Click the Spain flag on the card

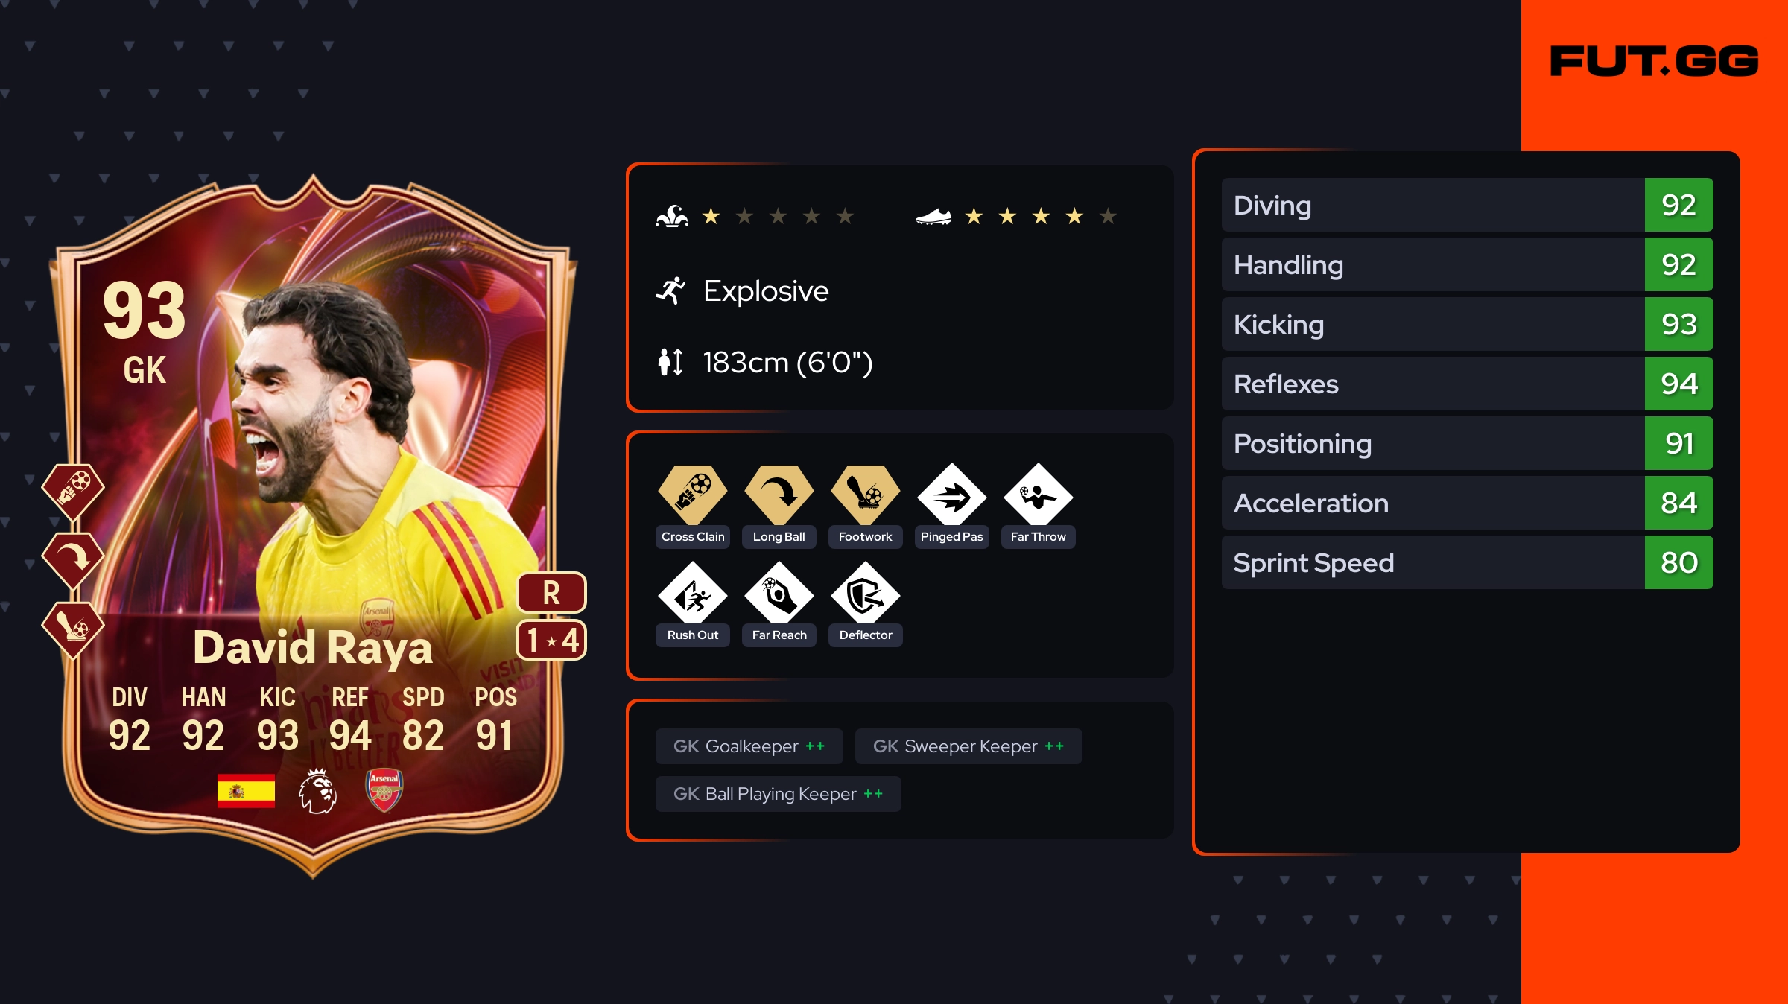click(x=246, y=790)
